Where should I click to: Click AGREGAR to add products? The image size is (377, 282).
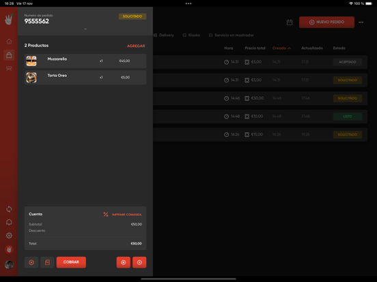click(x=136, y=46)
